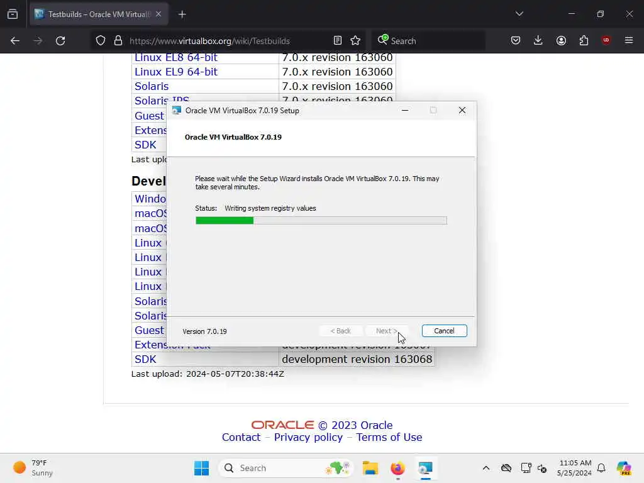The height and width of the screenshot is (483, 644).
Task: Click the Firefox search box
Action: click(428, 41)
